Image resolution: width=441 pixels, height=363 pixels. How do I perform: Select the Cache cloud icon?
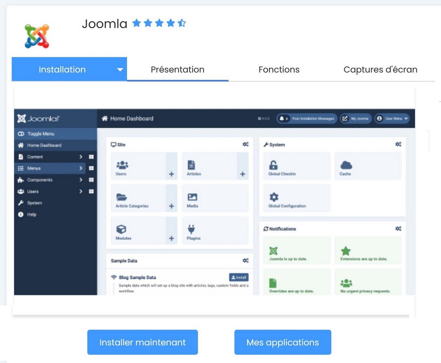click(x=346, y=165)
